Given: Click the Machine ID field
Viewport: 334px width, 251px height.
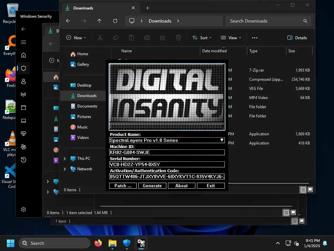Looking at the screenshot, I should tap(167, 152).
